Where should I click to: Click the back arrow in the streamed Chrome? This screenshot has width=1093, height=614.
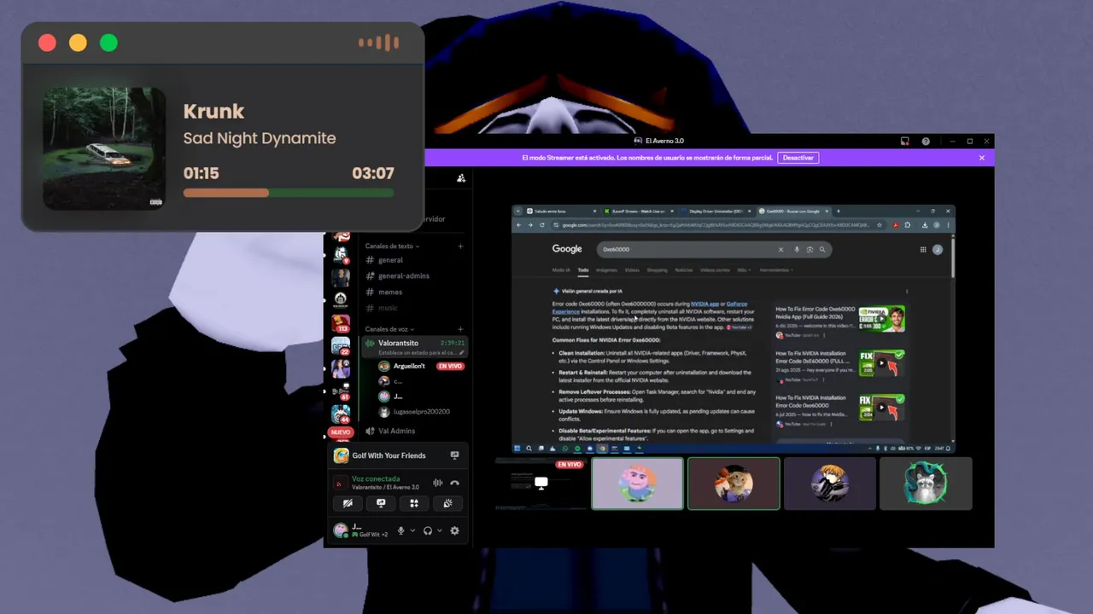[x=519, y=225]
